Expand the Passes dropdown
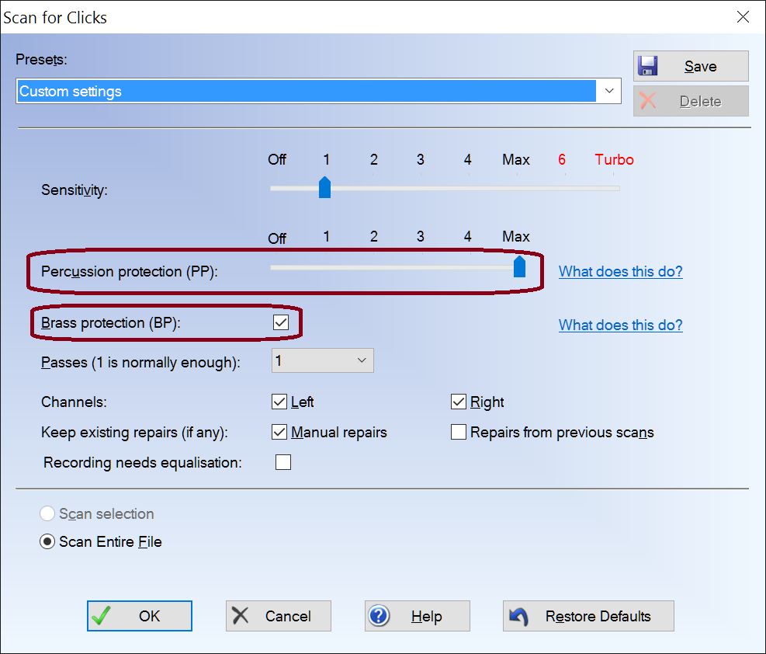 361,360
